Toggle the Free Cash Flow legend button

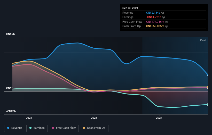coord(64,128)
